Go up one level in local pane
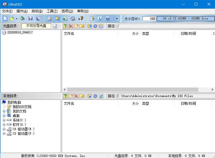 click(x=65, y=96)
